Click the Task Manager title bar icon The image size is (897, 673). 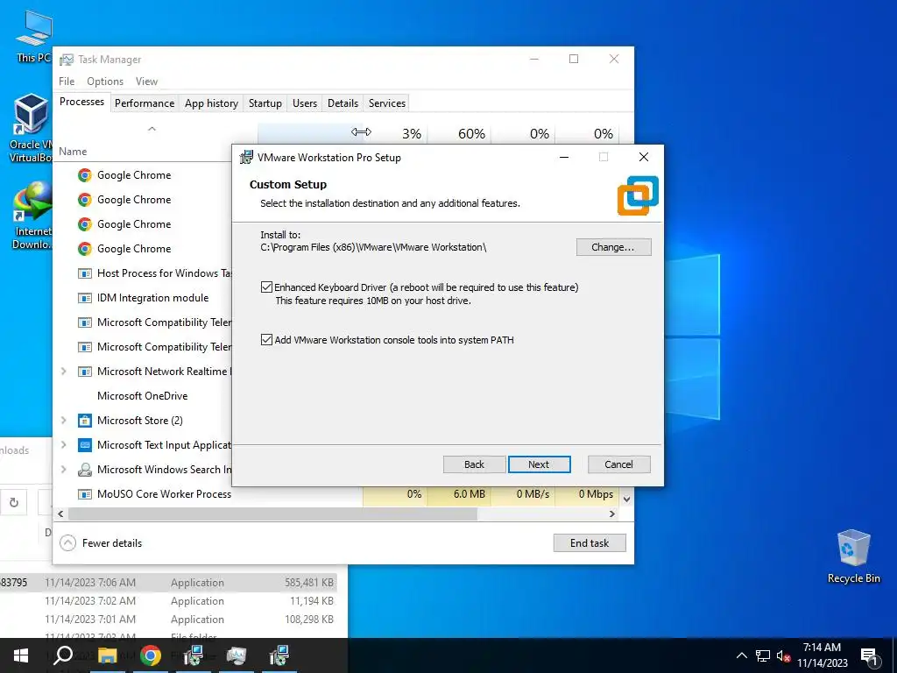[67, 60]
